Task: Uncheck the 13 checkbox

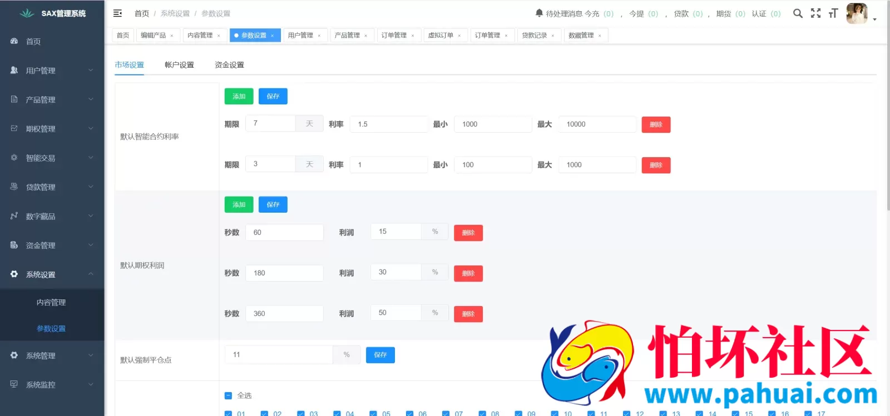Action: point(663,414)
